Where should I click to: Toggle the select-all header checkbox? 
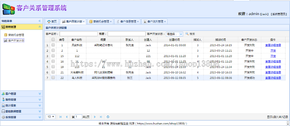pos(53,39)
